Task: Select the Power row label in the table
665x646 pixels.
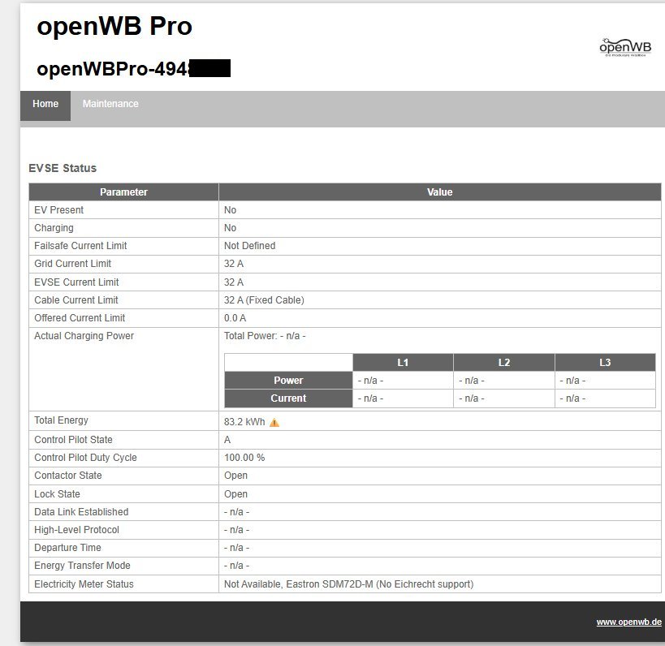Action: coord(287,380)
